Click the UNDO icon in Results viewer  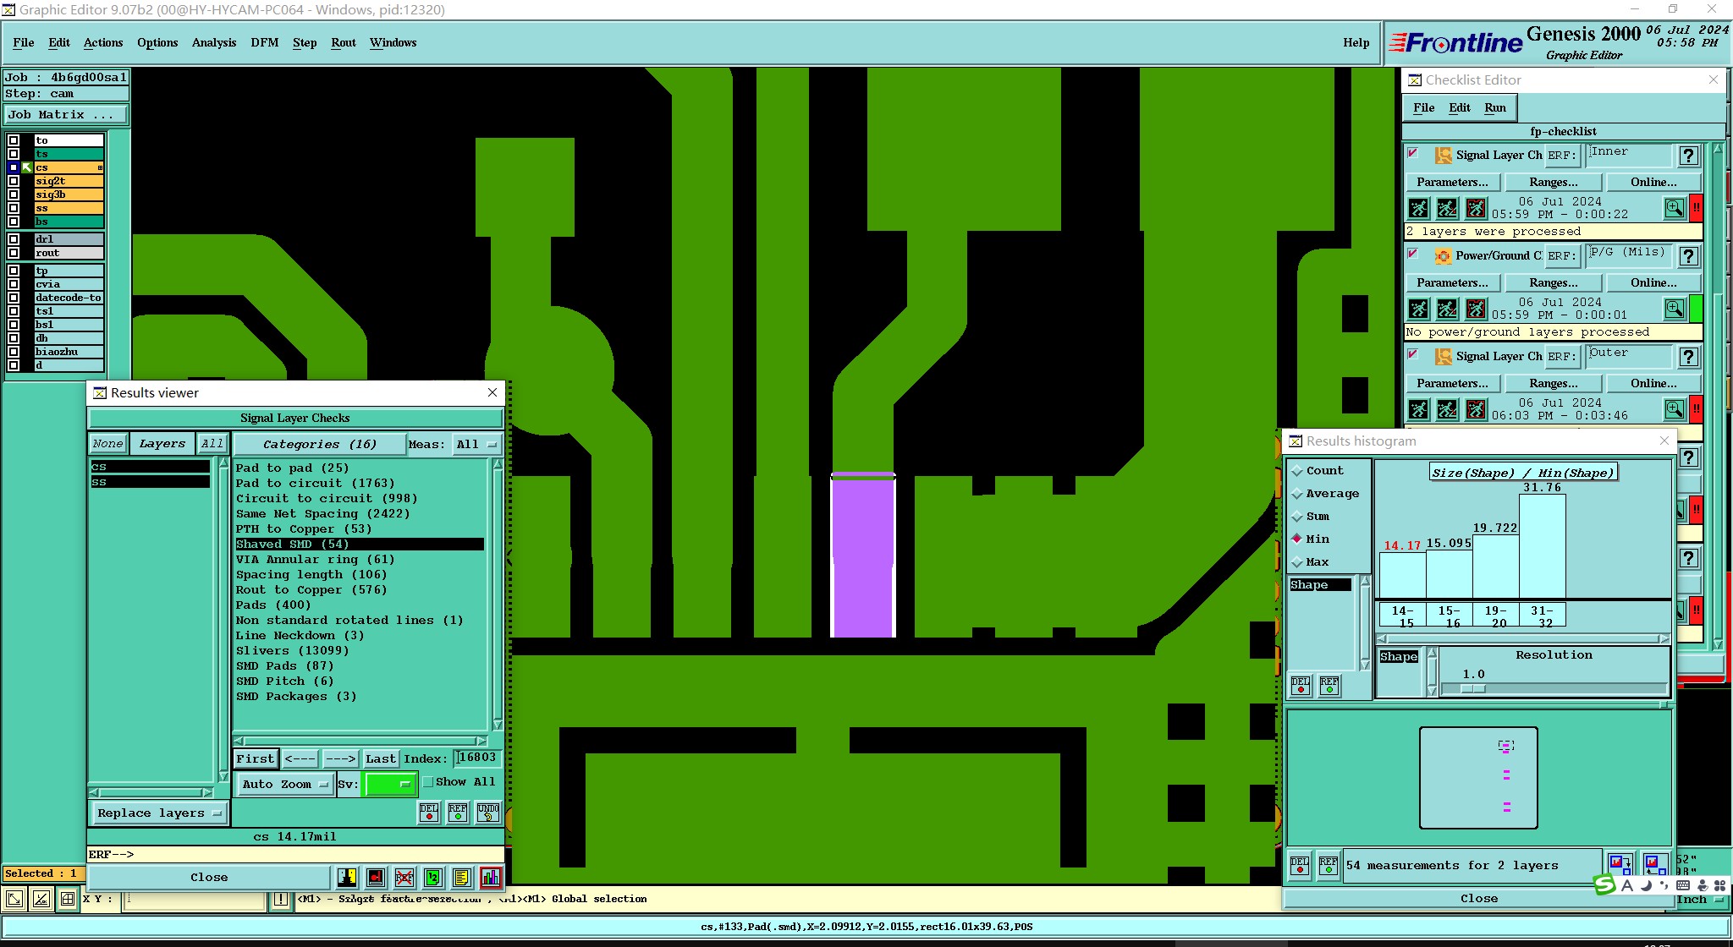(488, 813)
